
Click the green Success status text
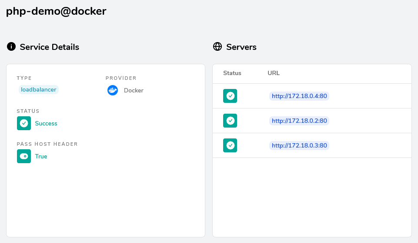46,123
